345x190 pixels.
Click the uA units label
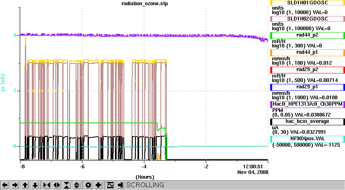(275, 128)
